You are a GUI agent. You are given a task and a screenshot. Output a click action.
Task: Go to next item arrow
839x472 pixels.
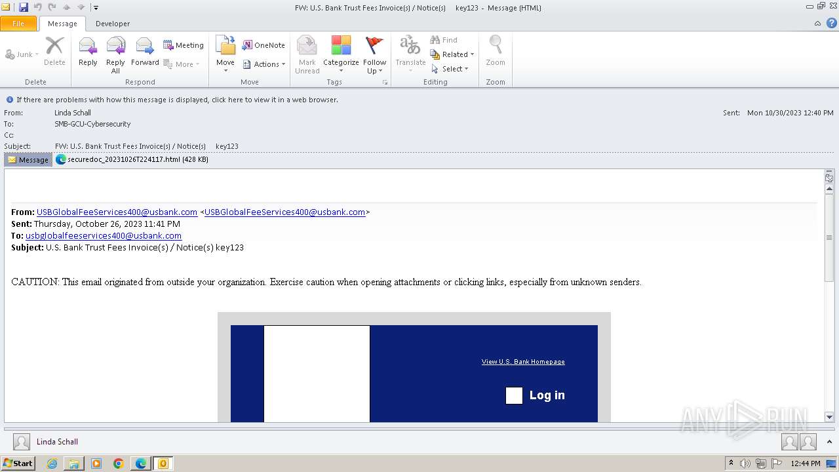coord(81,7)
